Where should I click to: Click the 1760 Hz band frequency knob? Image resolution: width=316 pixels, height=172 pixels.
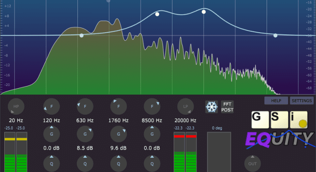(119, 106)
